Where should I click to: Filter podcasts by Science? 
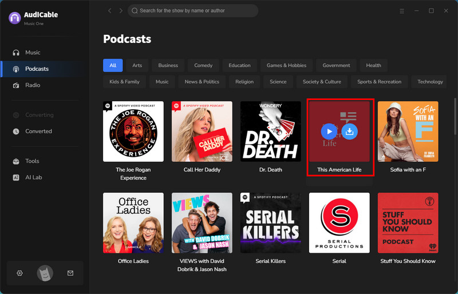click(278, 82)
